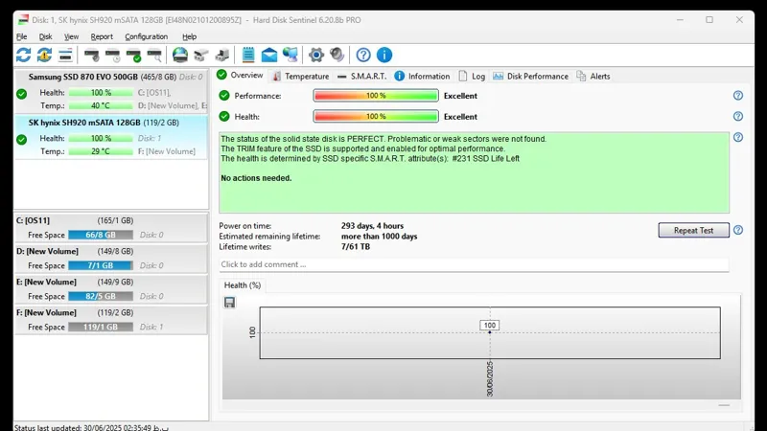Save the health graph using the floppy icon

tap(230, 303)
